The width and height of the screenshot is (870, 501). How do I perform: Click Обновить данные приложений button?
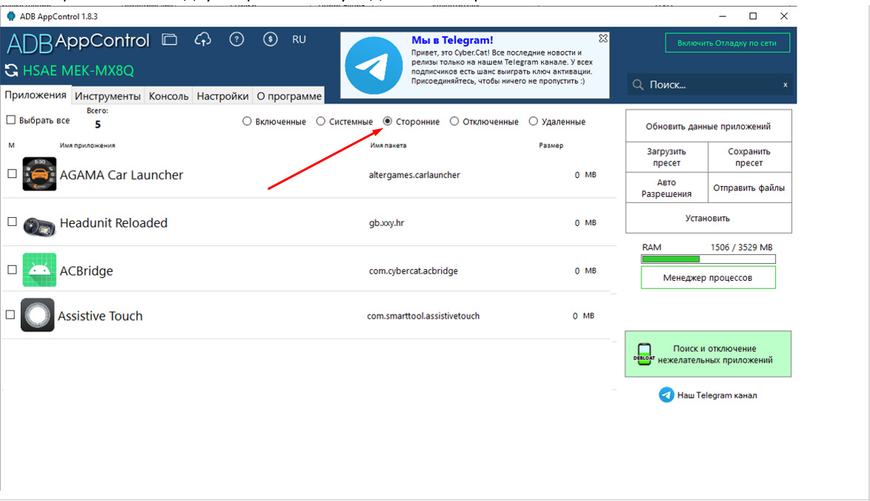708,126
